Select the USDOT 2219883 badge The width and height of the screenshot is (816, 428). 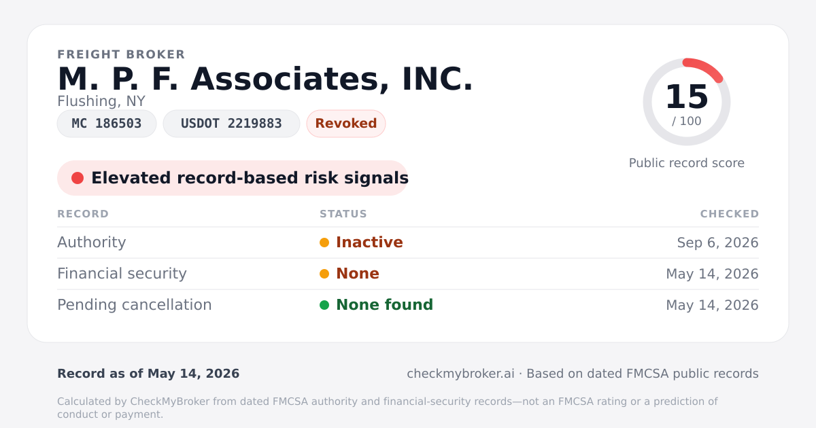click(231, 124)
